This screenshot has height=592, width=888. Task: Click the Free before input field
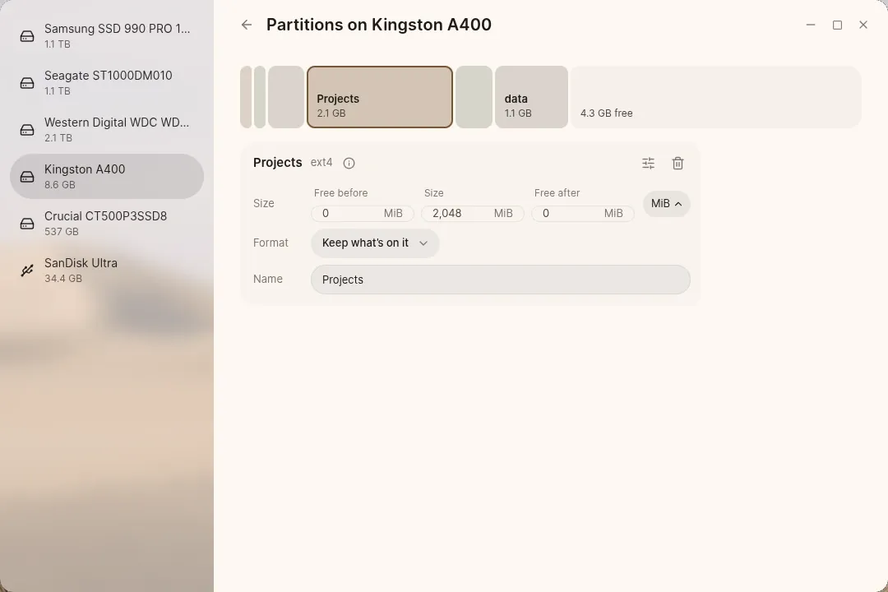363,214
